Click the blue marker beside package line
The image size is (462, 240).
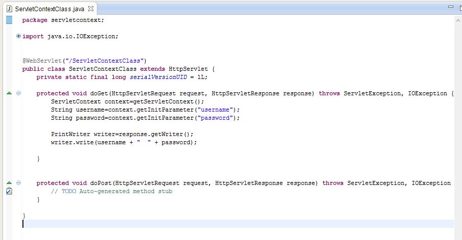[x=9, y=20]
